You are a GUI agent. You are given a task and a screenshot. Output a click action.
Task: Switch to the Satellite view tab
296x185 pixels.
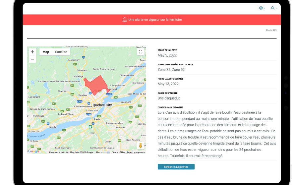[61, 52]
